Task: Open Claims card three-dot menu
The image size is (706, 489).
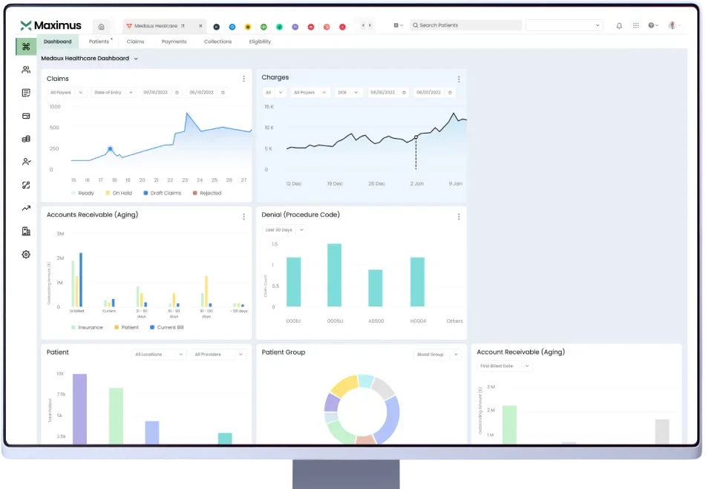Action: (x=243, y=79)
